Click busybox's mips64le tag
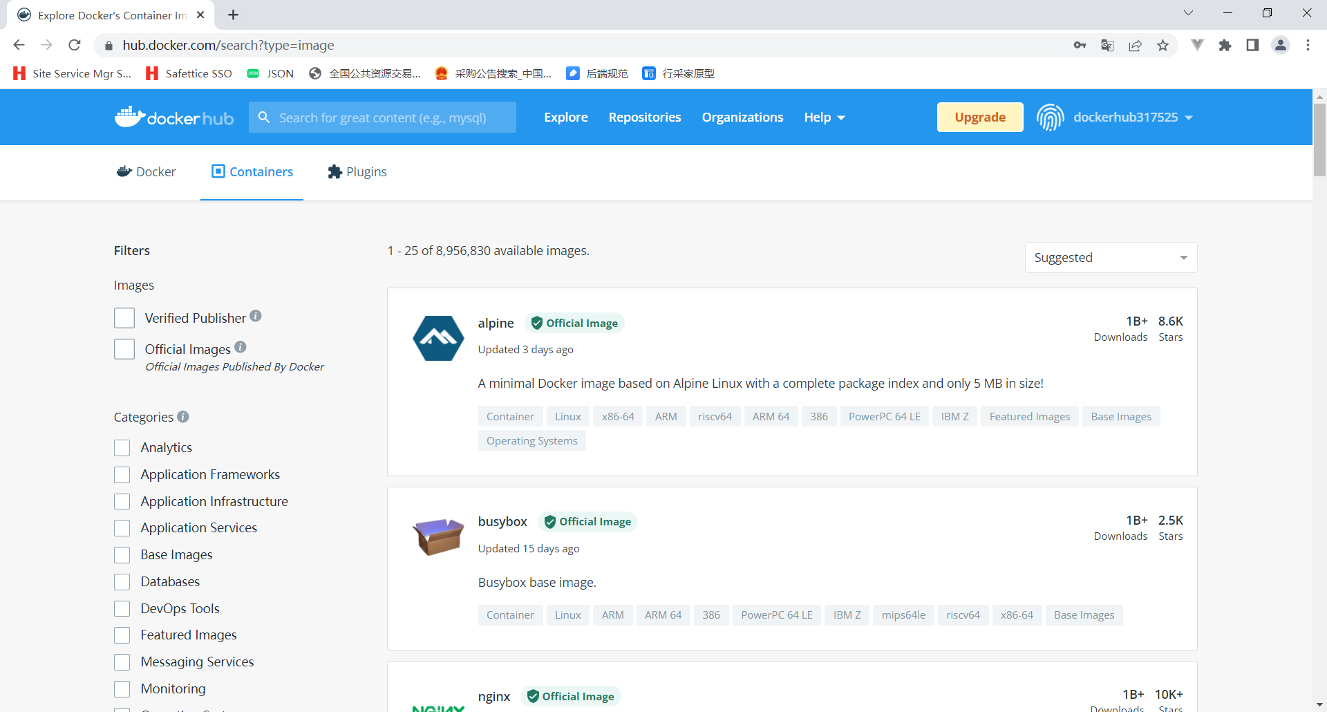This screenshot has width=1327, height=712. click(903, 615)
